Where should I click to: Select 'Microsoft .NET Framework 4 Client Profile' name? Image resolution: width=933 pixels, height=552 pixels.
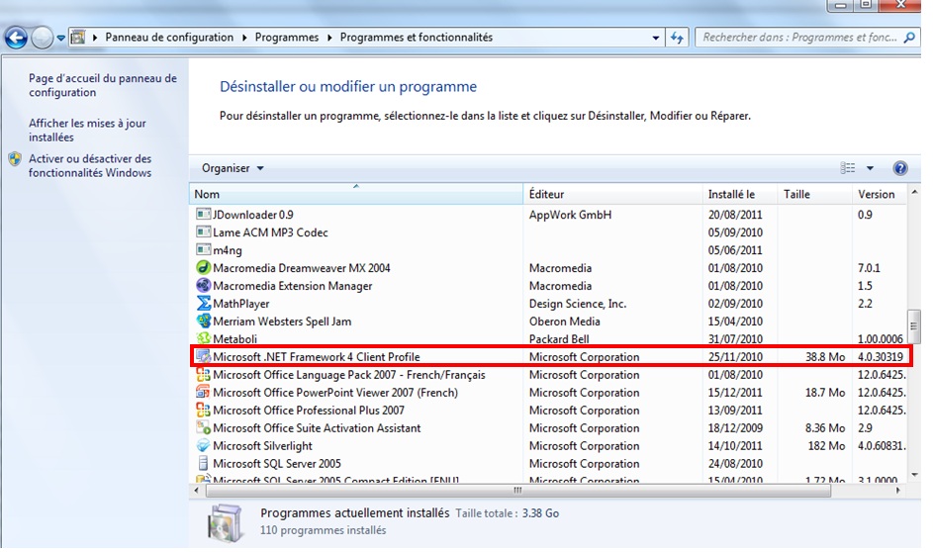[x=317, y=357]
